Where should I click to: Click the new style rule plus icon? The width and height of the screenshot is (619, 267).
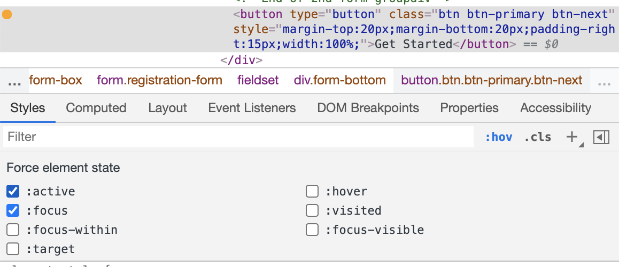(572, 137)
